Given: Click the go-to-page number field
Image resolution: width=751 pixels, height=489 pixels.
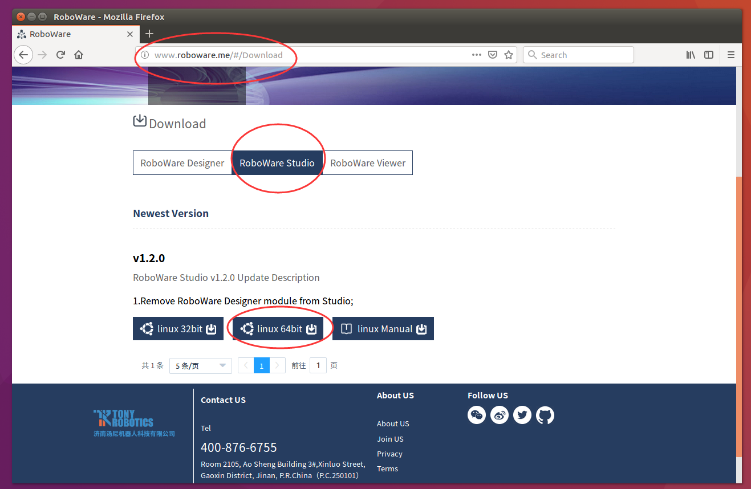Looking at the screenshot, I should coord(318,366).
